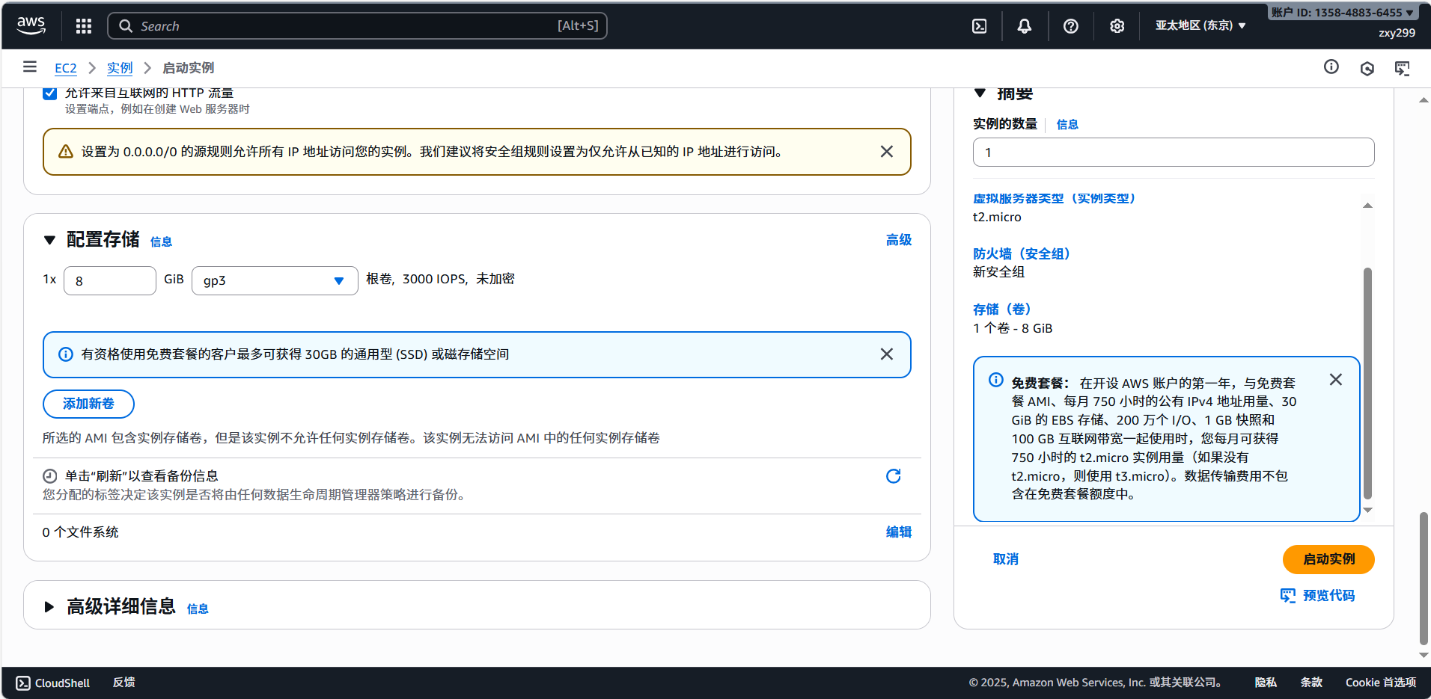Refresh the backup information

pyautogui.click(x=894, y=476)
